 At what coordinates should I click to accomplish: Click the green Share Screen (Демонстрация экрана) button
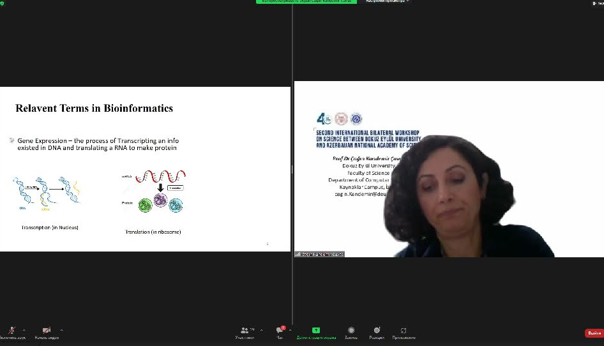pos(316,333)
